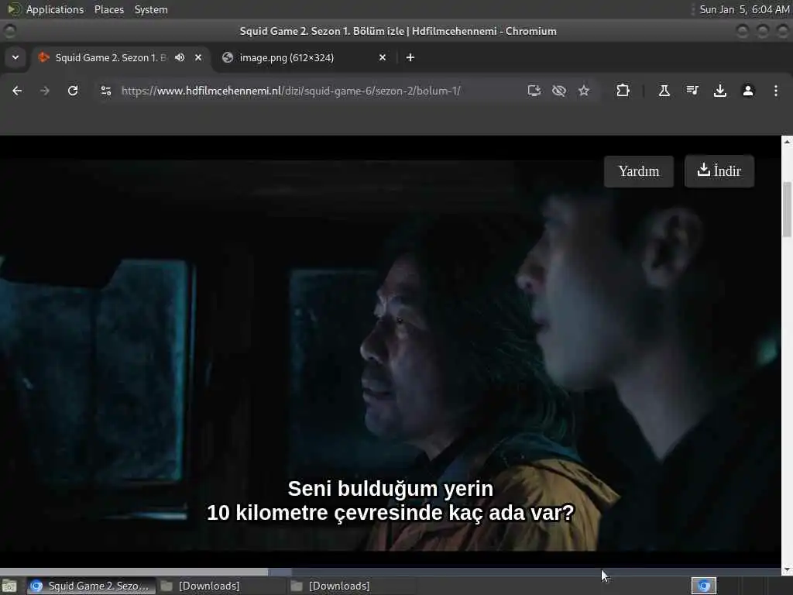The height and width of the screenshot is (595, 793).
Task: Click the forward navigation arrow
Action: [44, 91]
